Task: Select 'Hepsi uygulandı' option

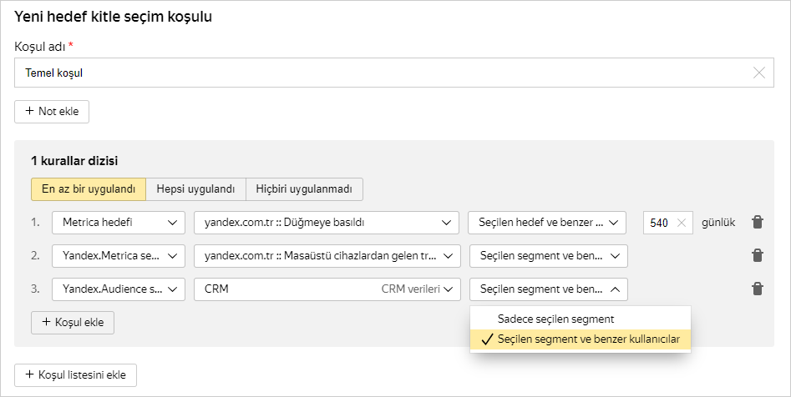Action: pos(195,189)
